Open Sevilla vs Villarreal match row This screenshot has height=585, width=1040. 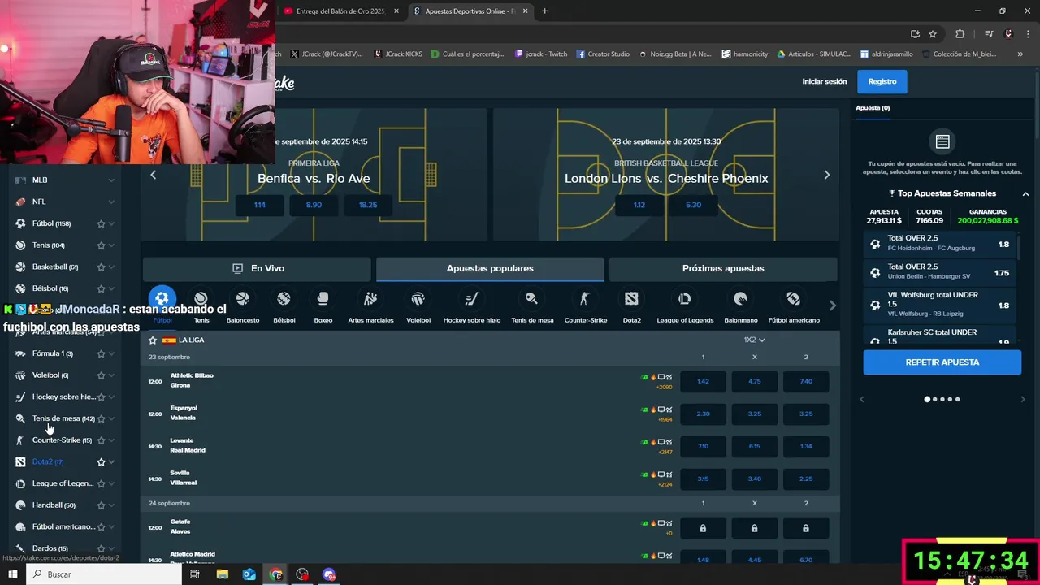point(489,479)
